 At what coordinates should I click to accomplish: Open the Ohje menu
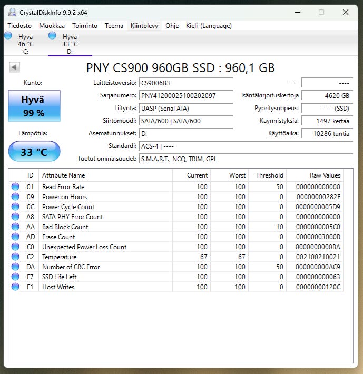[x=172, y=26]
